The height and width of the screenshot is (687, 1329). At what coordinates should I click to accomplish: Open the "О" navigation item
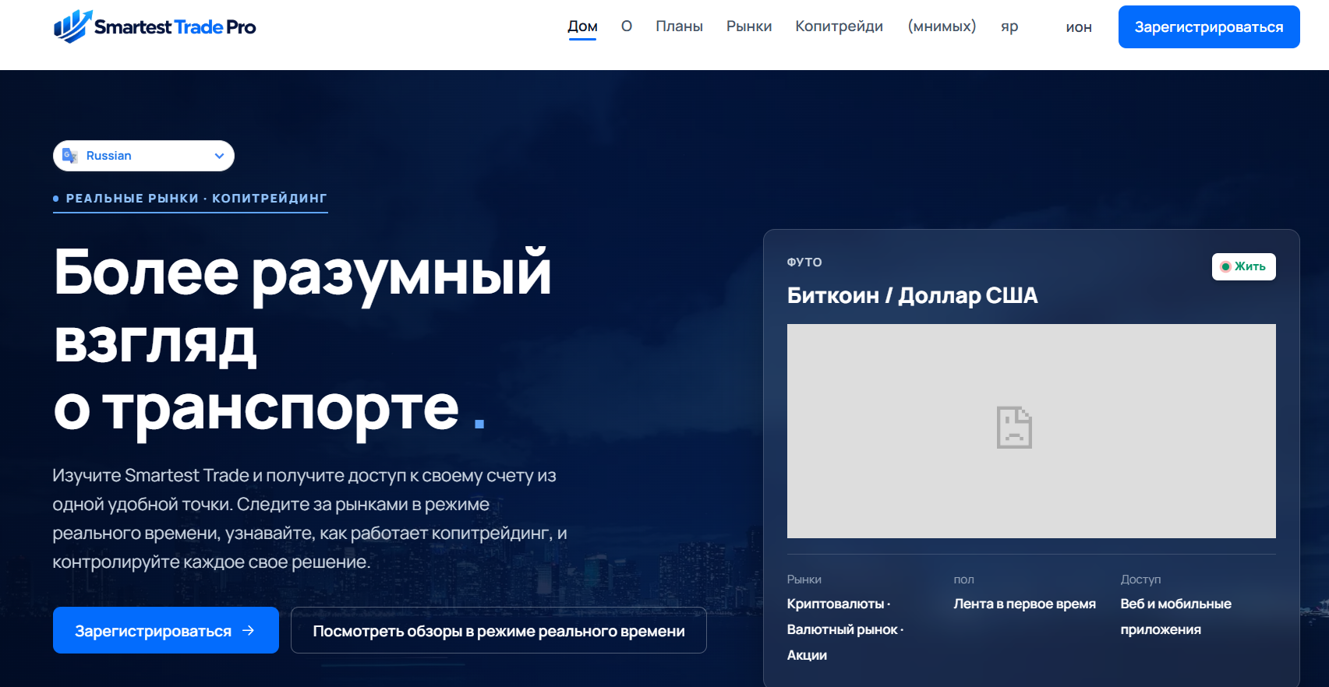(x=627, y=26)
